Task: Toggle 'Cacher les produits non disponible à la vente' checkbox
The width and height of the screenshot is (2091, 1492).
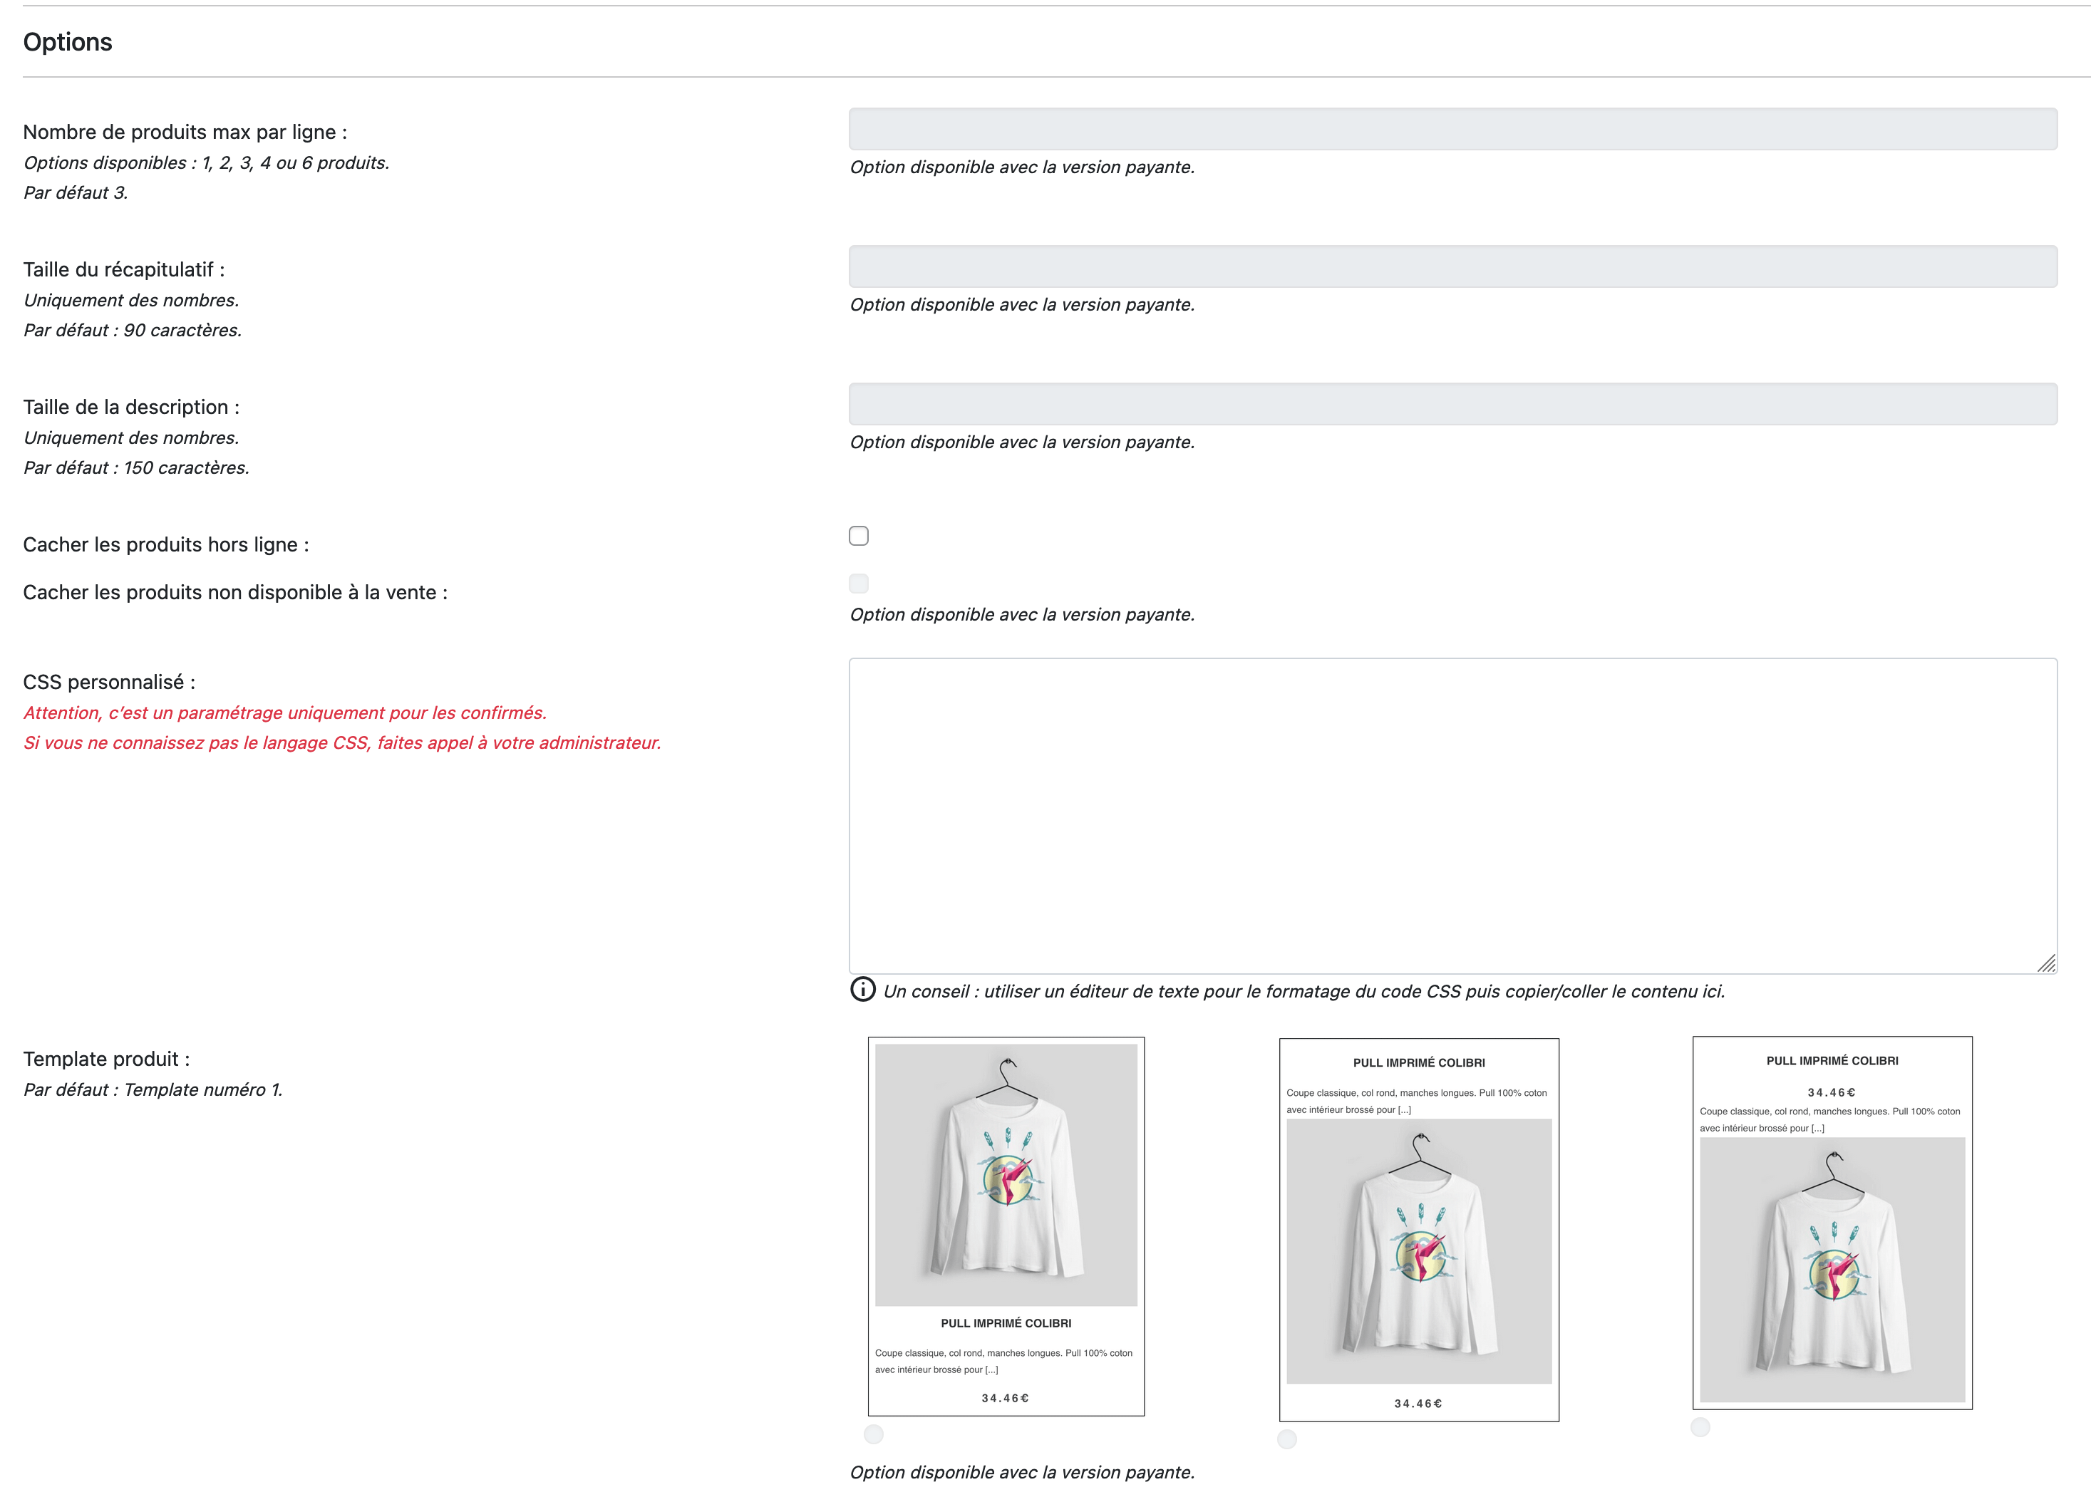Action: coord(859,584)
